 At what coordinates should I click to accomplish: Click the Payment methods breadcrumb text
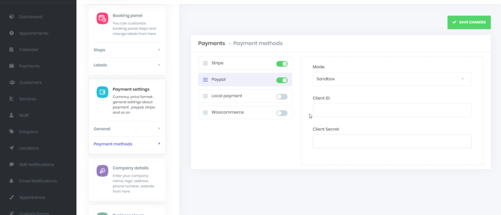[x=258, y=43]
